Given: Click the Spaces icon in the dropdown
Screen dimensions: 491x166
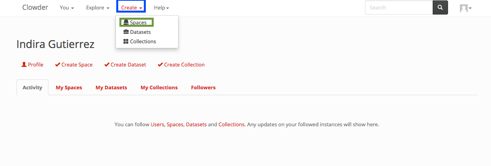Looking at the screenshot, I should tap(126, 22).
